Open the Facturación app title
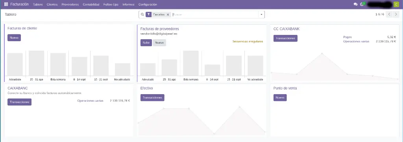This screenshot has width=403, height=142. 20,4
